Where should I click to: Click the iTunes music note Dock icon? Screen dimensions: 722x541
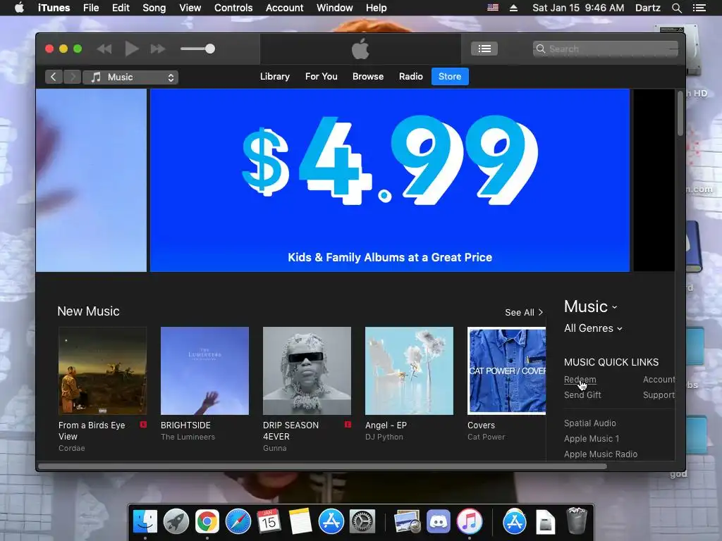(x=469, y=521)
